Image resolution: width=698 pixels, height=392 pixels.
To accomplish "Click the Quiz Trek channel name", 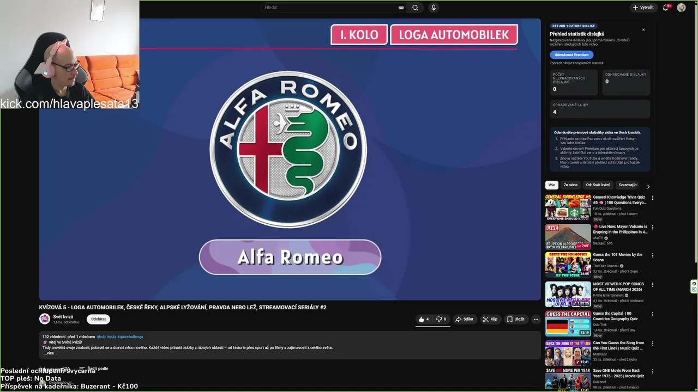I will [x=601, y=325].
